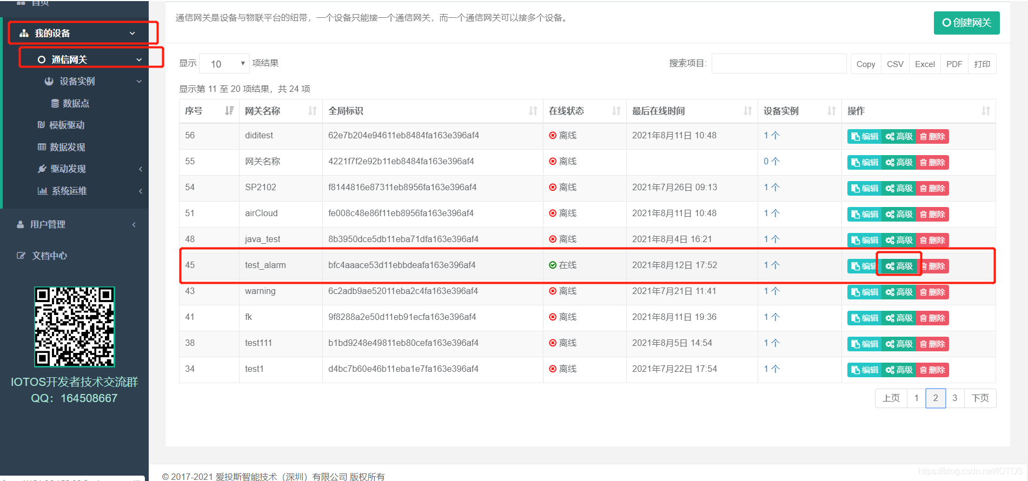Click the 打印 print button
Screen dimensions: 1028x481
click(x=982, y=64)
